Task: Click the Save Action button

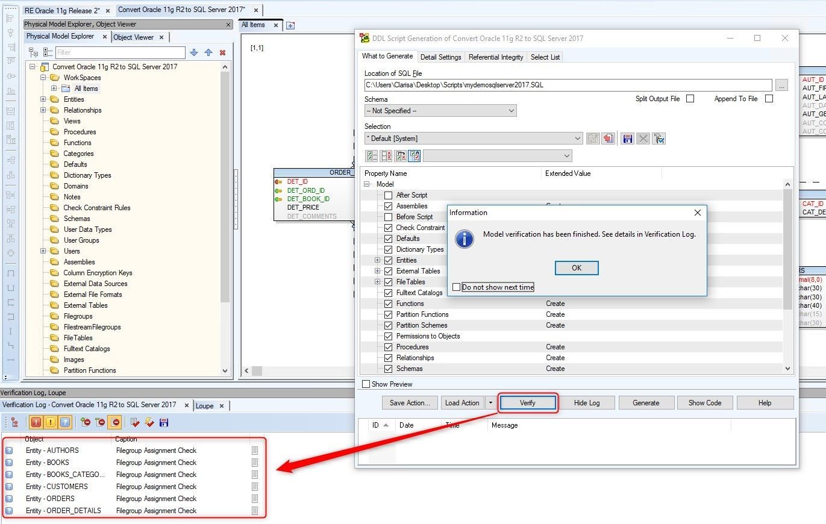Action: coord(410,403)
